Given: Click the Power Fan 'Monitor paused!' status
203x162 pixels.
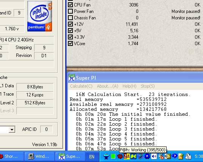Looking at the screenshot, I should (x=186, y=11).
